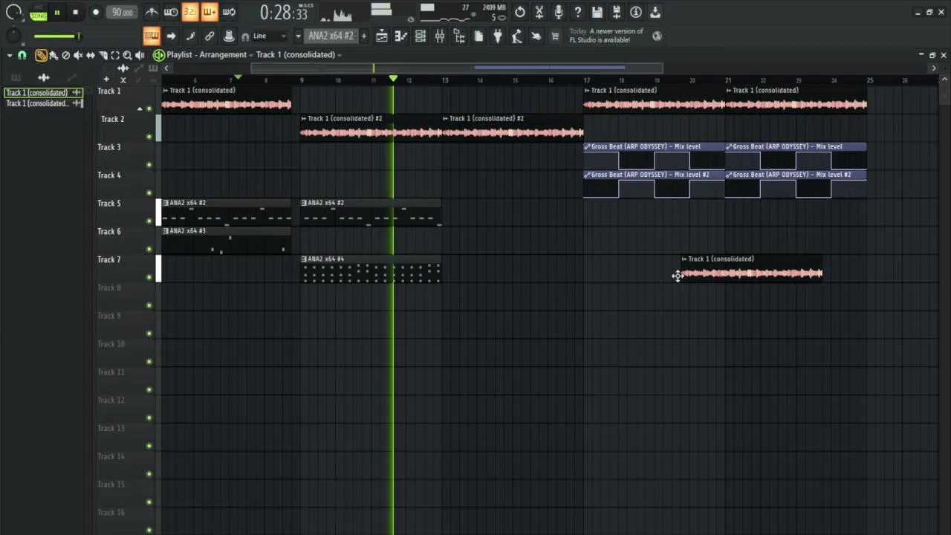Click the tempo field showing 90.000

point(123,12)
